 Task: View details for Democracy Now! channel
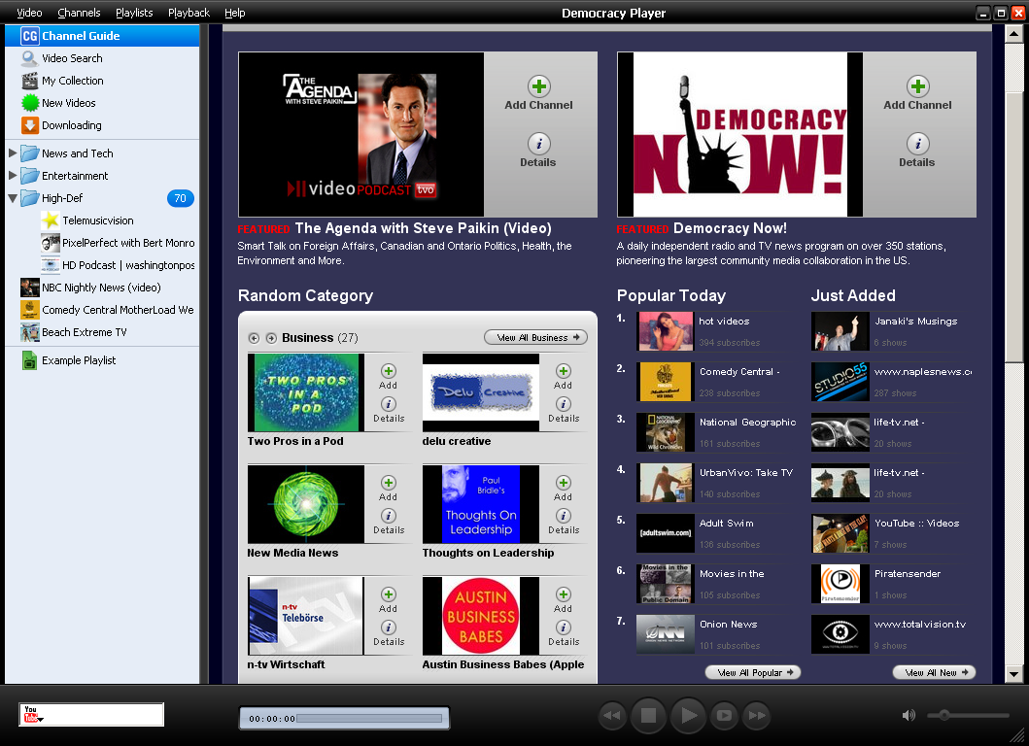pos(917,151)
